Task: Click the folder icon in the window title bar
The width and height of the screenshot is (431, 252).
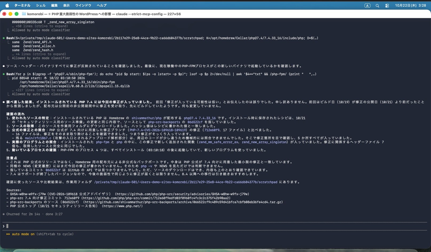Action: (24, 14)
